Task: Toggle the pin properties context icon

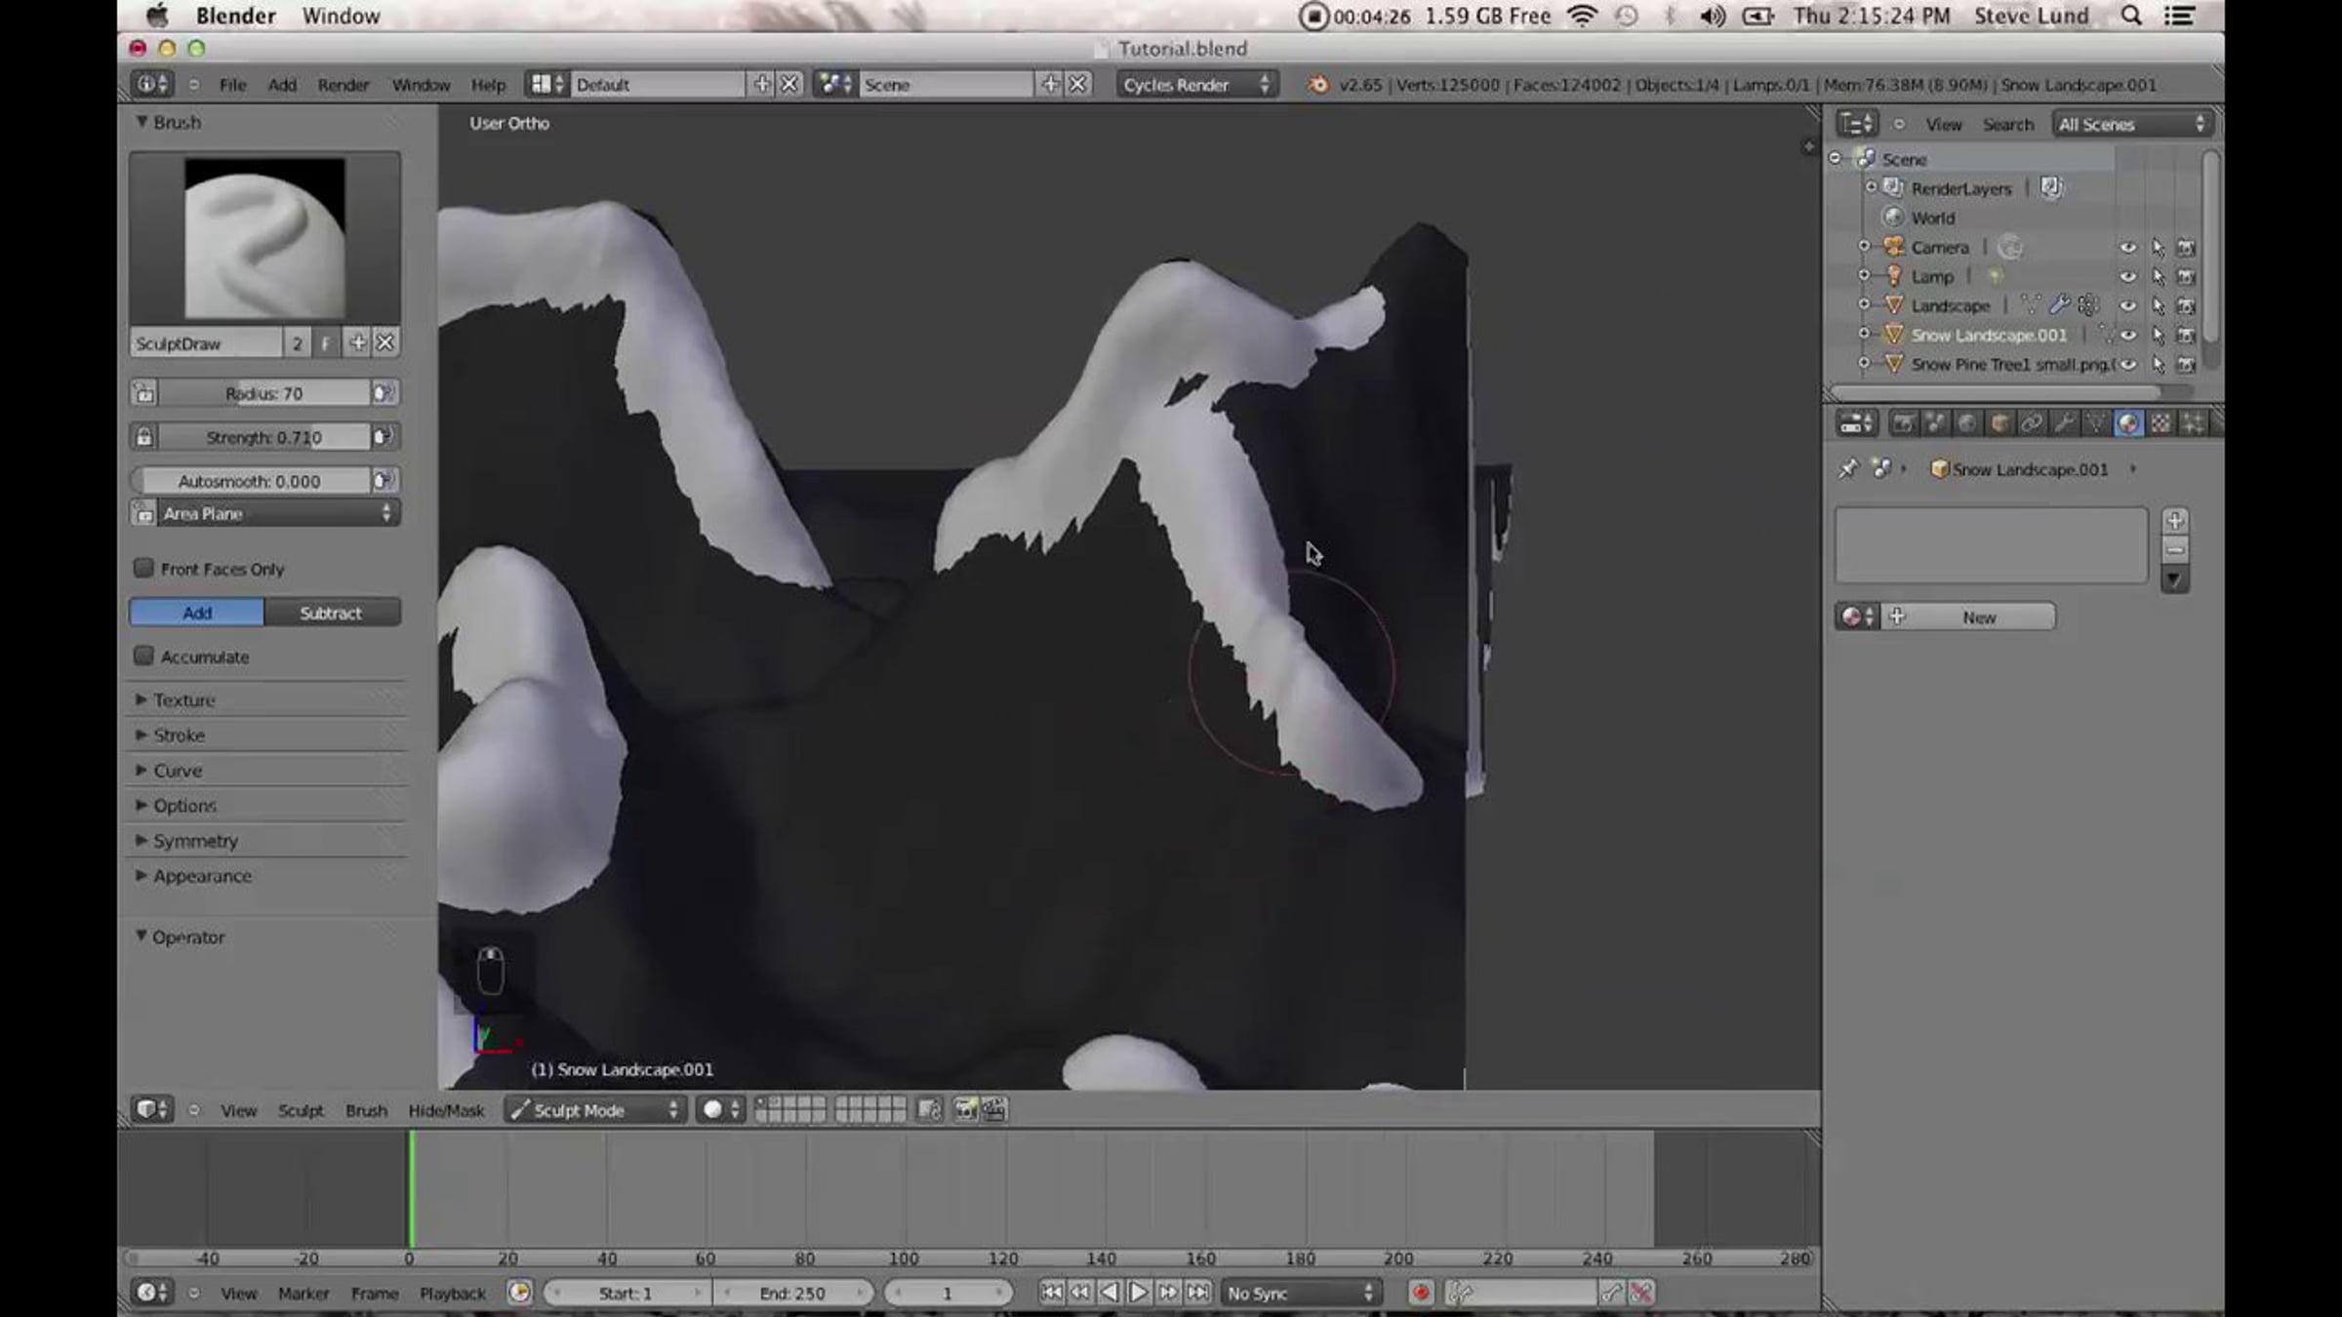Action: tap(1848, 469)
